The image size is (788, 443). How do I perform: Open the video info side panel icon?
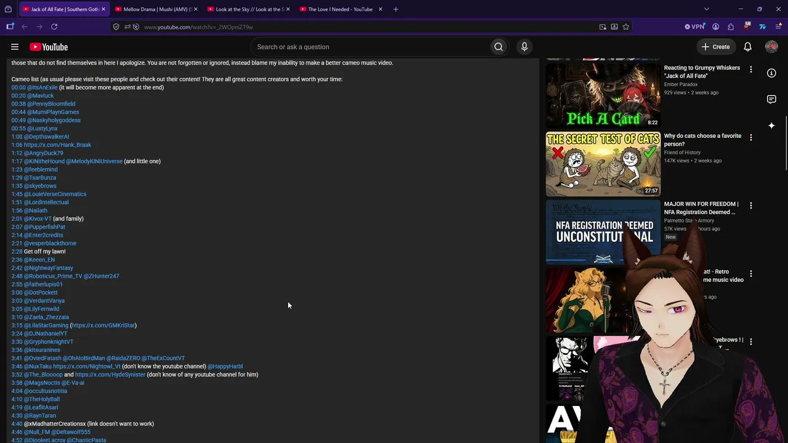coord(771,73)
